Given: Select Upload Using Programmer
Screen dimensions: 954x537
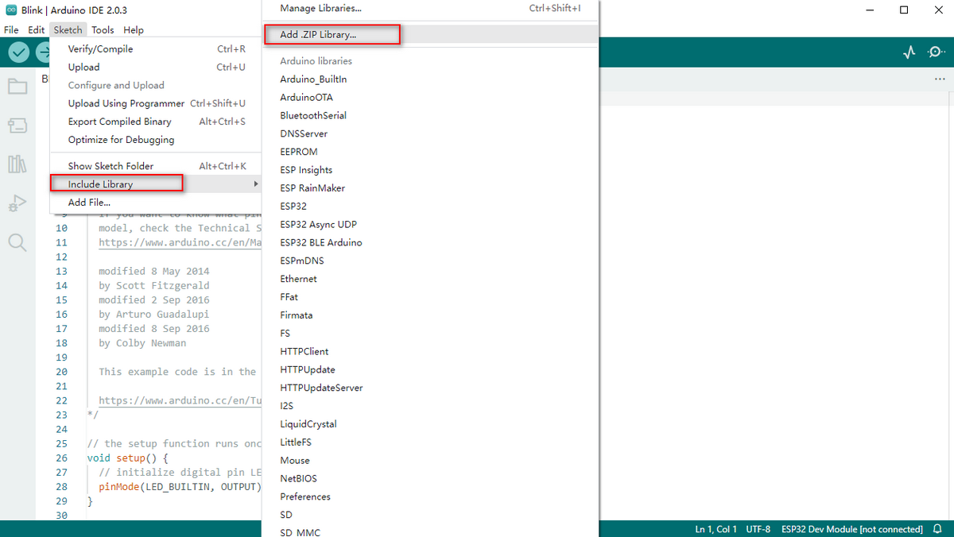Looking at the screenshot, I should coord(156,103).
